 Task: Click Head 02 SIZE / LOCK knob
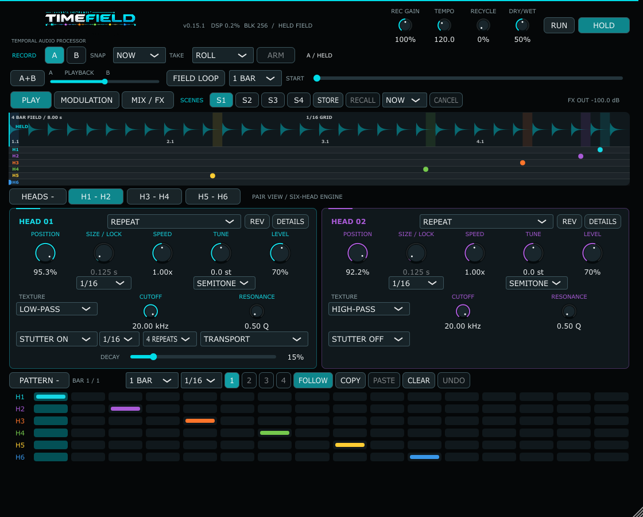[416, 253]
